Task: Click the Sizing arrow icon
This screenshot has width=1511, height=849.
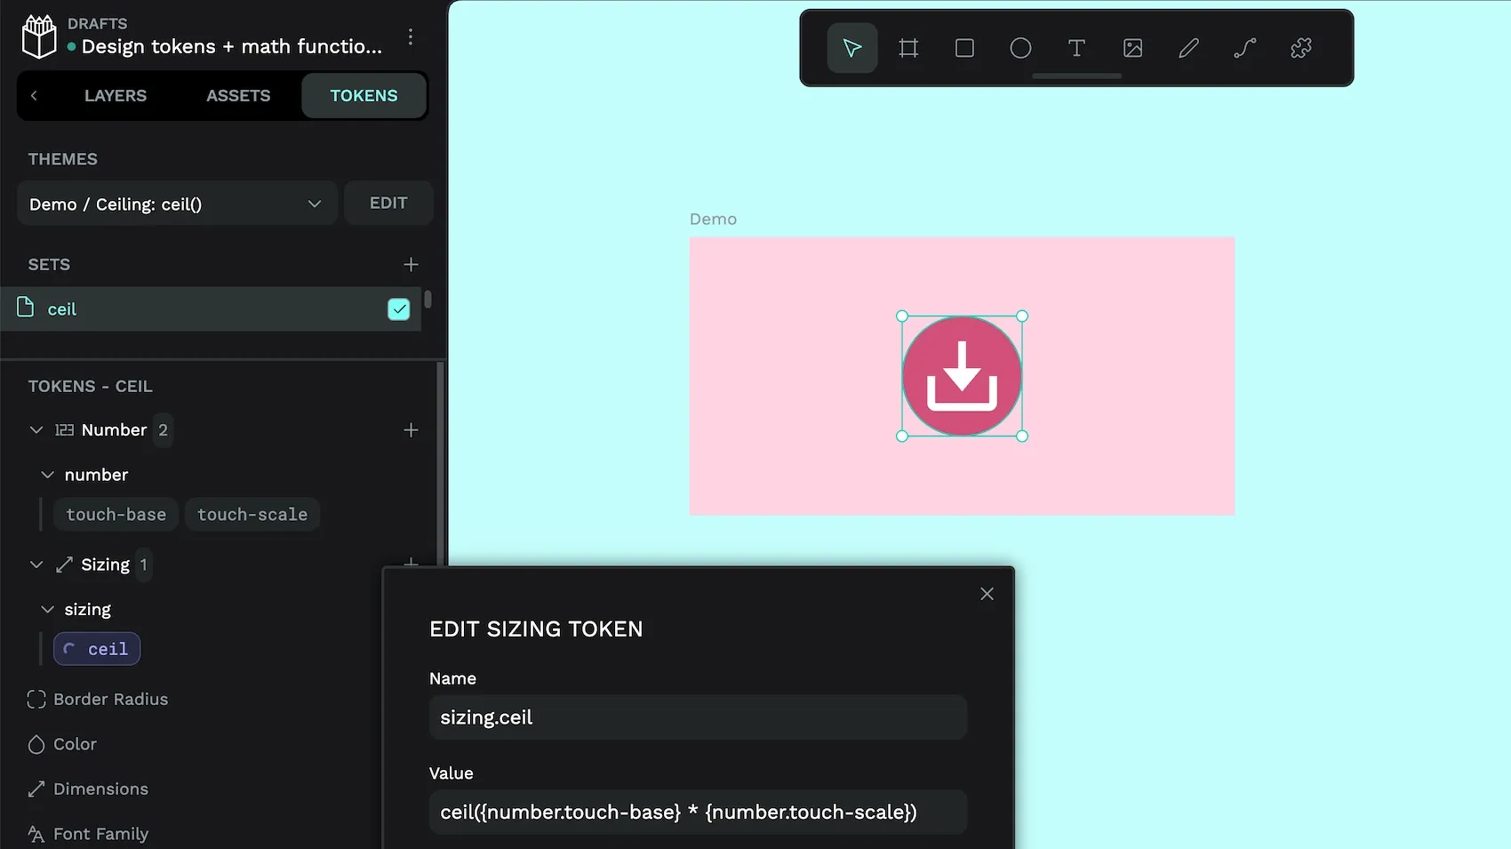Action: [x=64, y=565]
